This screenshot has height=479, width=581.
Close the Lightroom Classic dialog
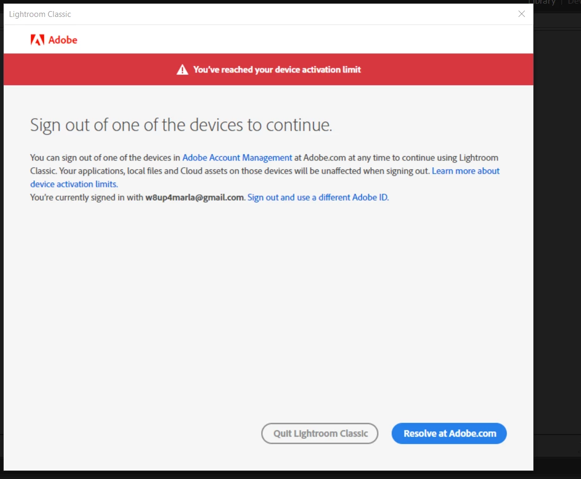[x=521, y=14]
